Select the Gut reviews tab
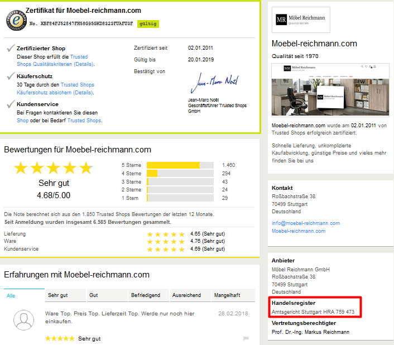This screenshot has width=394, height=345. click(x=107, y=295)
